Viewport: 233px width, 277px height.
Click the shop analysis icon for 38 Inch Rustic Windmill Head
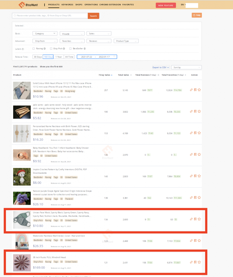(195, 262)
